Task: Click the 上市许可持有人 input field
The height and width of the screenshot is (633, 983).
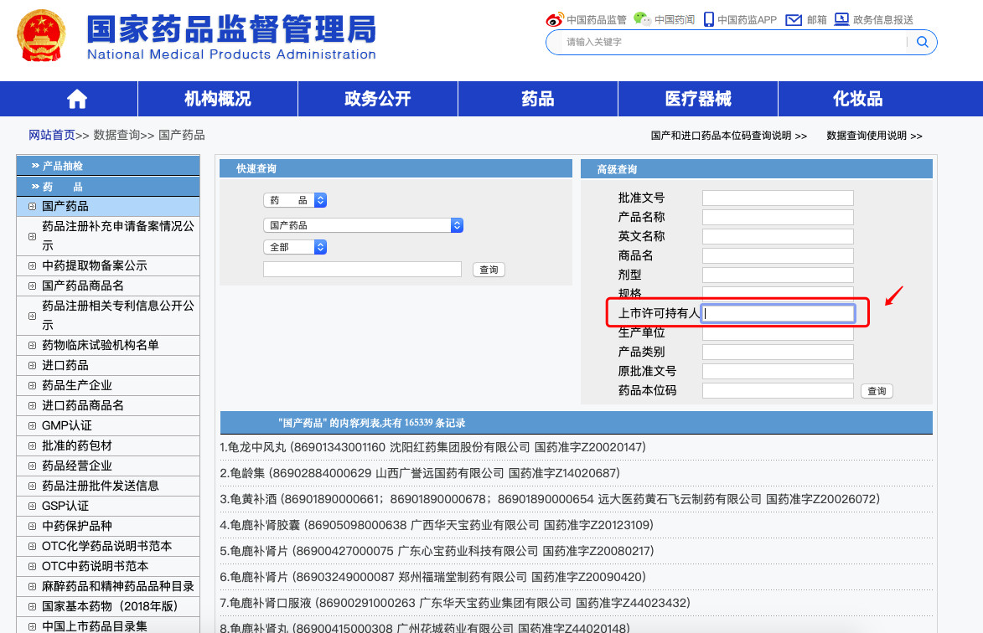Action: coord(778,314)
